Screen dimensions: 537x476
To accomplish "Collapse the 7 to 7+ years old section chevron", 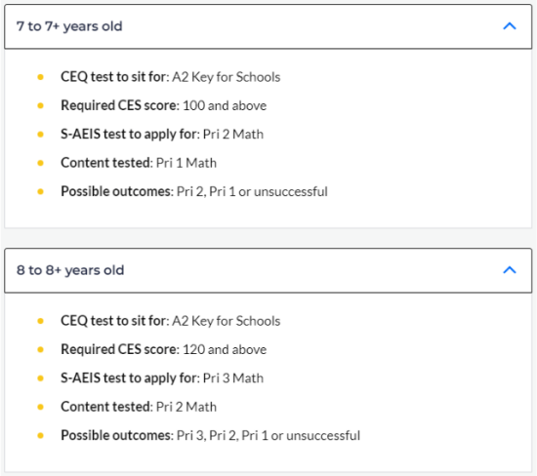I will coord(510,26).
